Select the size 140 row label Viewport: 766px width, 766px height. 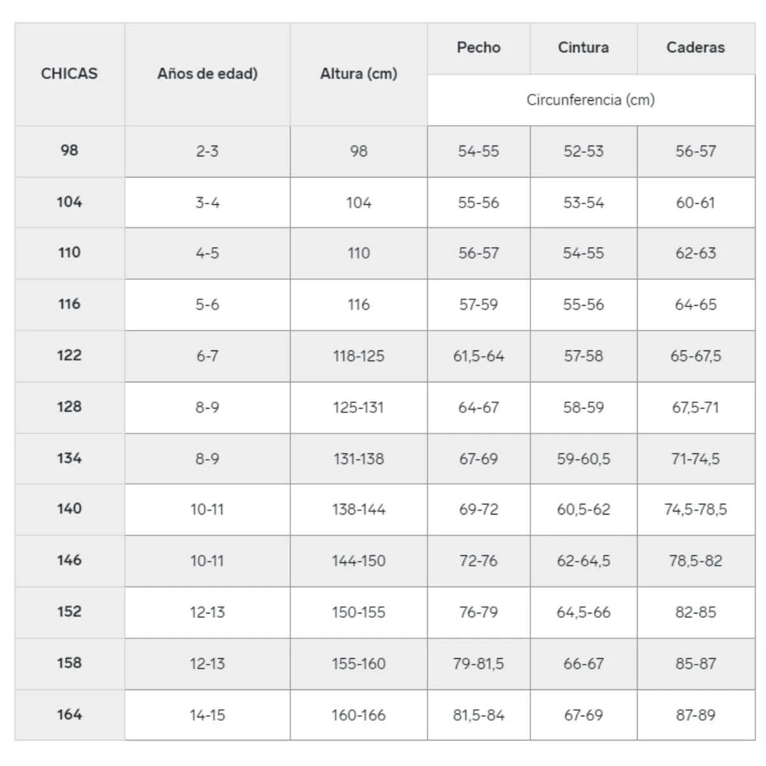coord(69,509)
